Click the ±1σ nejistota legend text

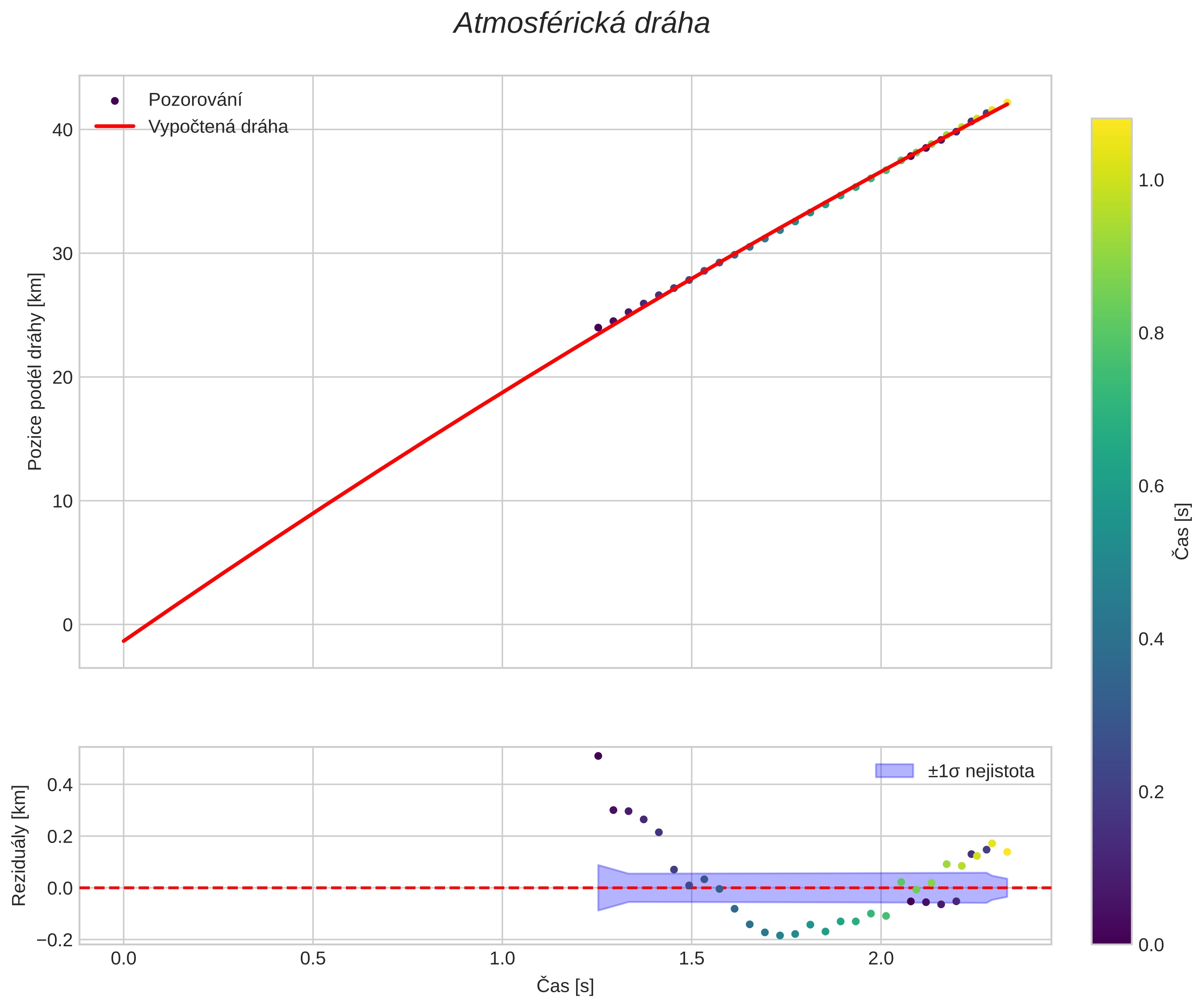tap(981, 771)
